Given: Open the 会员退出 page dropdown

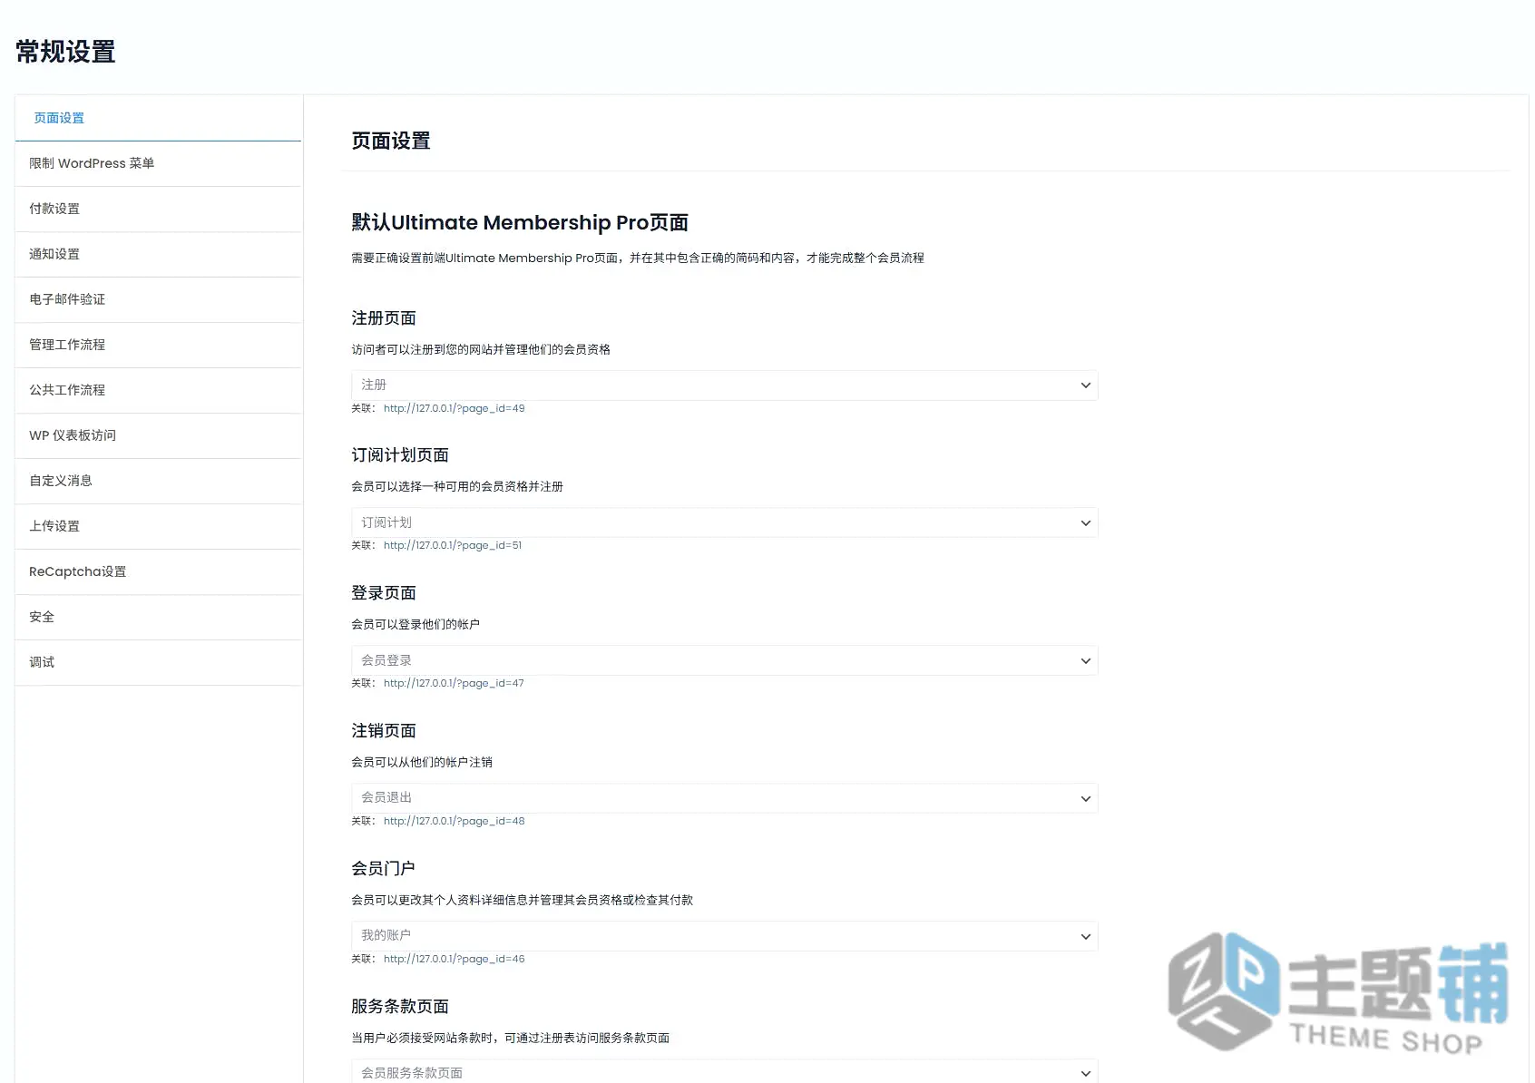Looking at the screenshot, I should (x=724, y=798).
